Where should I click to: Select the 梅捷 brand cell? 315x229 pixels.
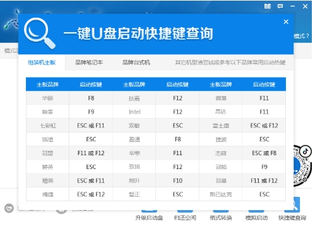pyautogui.click(x=47, y=194)
